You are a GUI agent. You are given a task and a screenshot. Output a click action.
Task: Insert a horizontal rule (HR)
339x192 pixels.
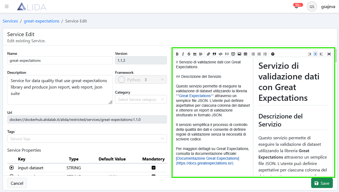195,54
